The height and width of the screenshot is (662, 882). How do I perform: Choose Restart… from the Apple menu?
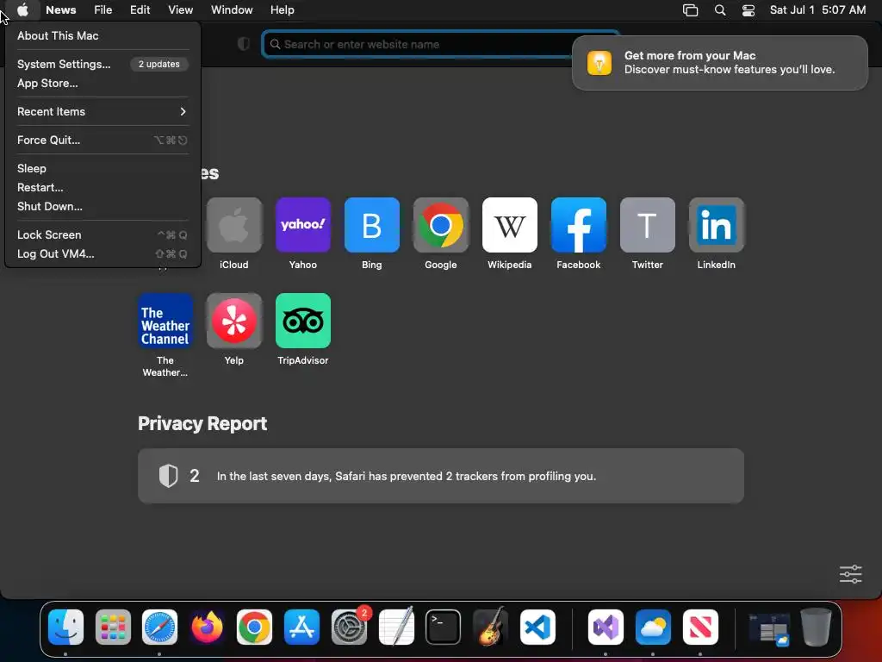tap(102, 187)
